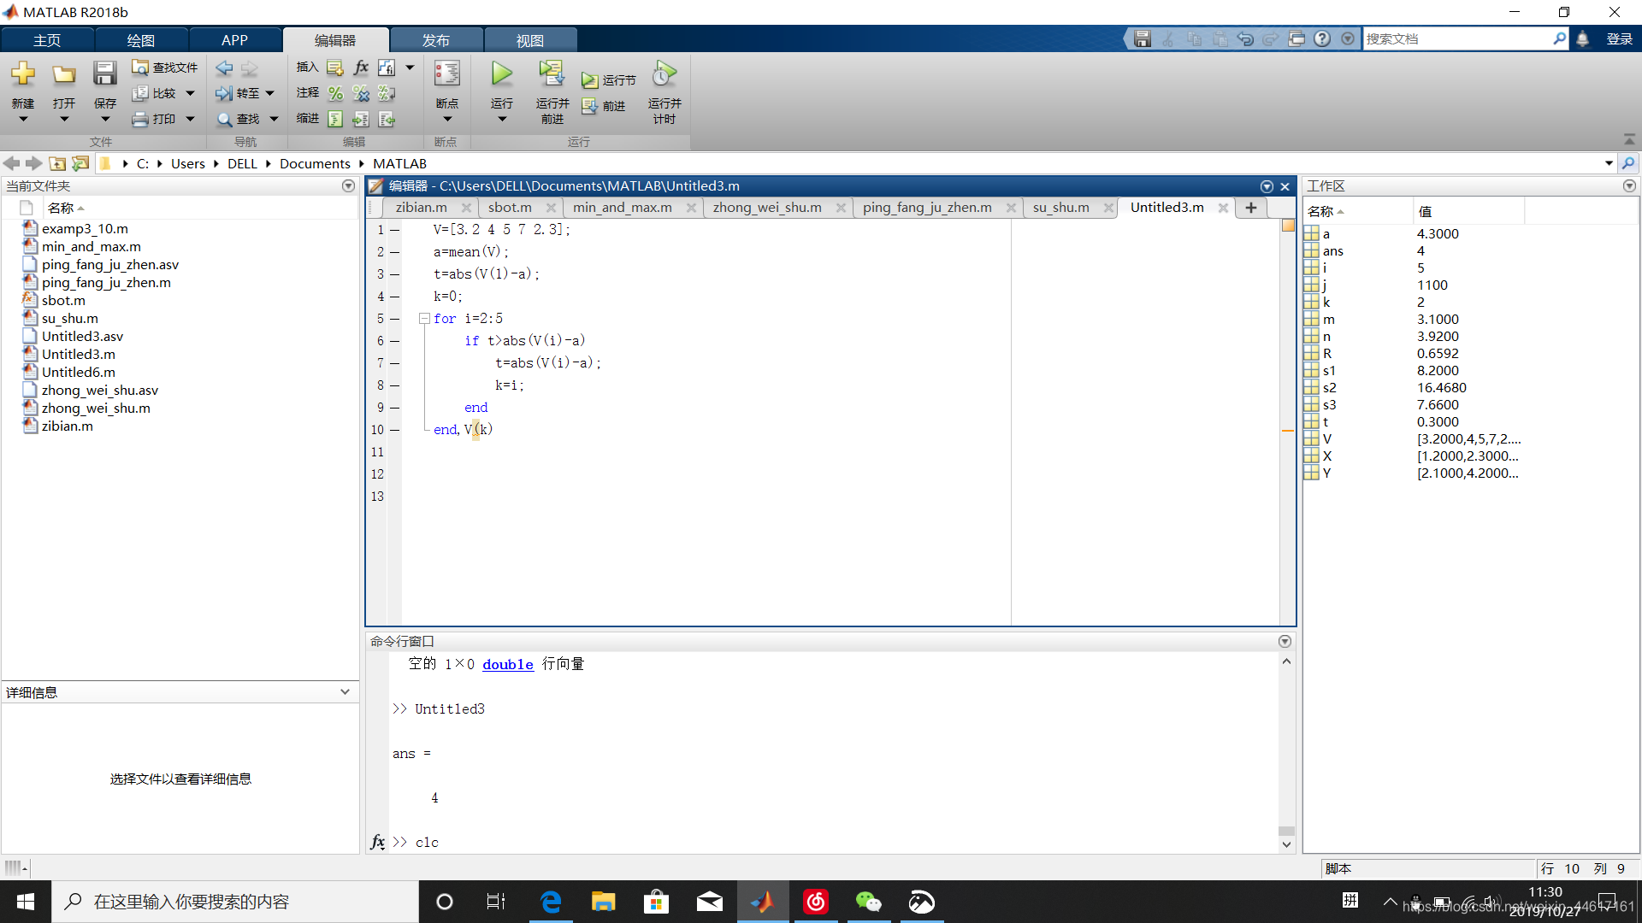1642x923 pixels.
Task: Click the double hyperlink in command window
Action: (x=507, y=664)
